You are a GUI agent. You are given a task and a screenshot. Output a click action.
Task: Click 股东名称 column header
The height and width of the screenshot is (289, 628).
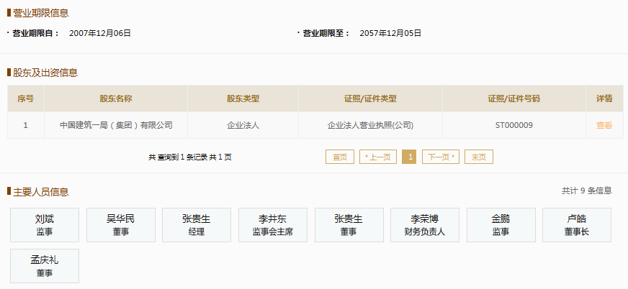coord(116,98)
